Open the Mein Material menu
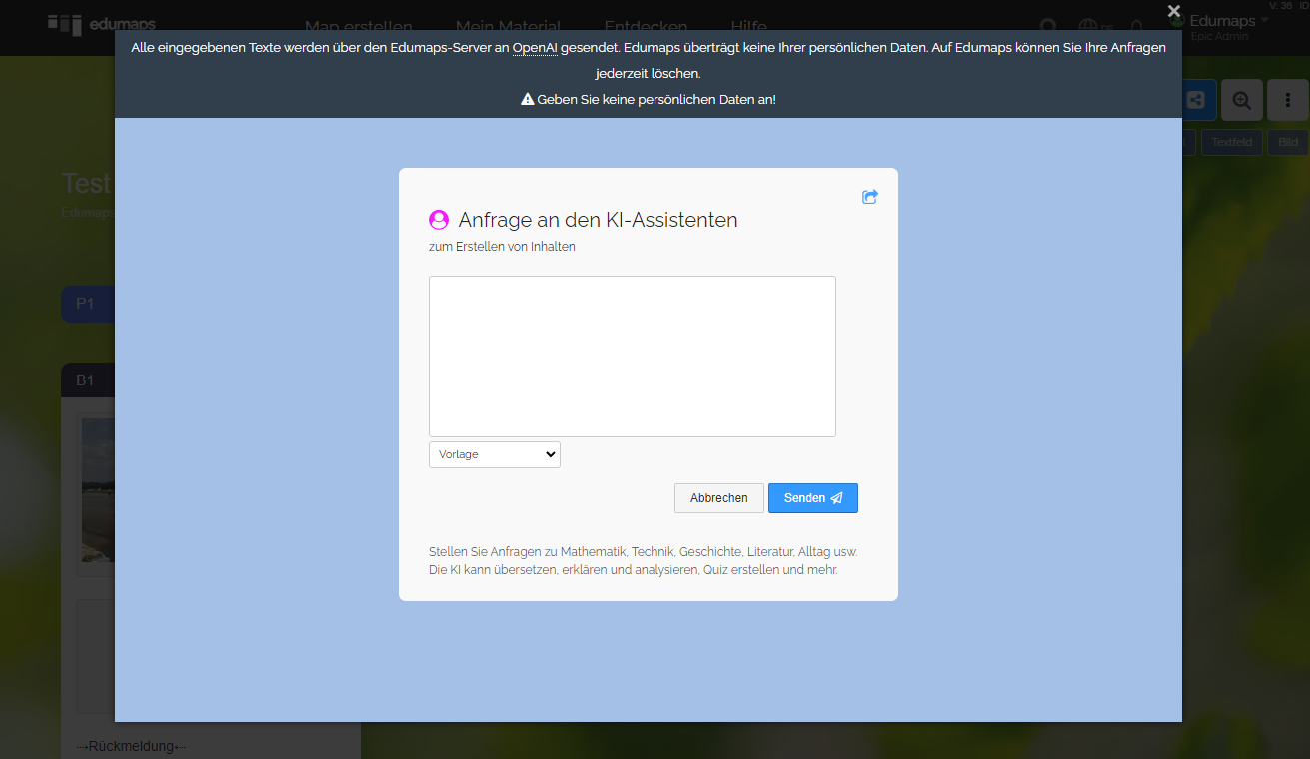Viewport: 1310px width, 759px height. click(x=508, y=27)
